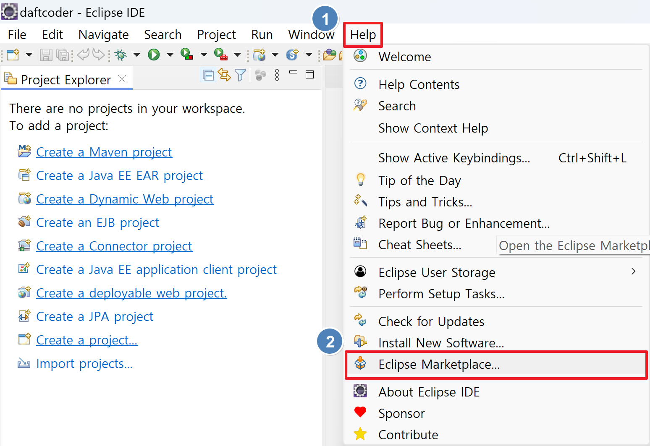Open Tips and Tricks...

(496, 202)
